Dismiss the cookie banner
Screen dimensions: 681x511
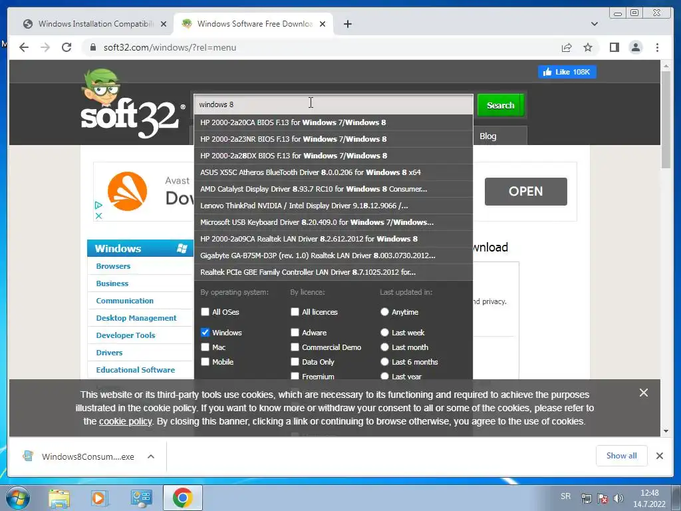[644, 393]
